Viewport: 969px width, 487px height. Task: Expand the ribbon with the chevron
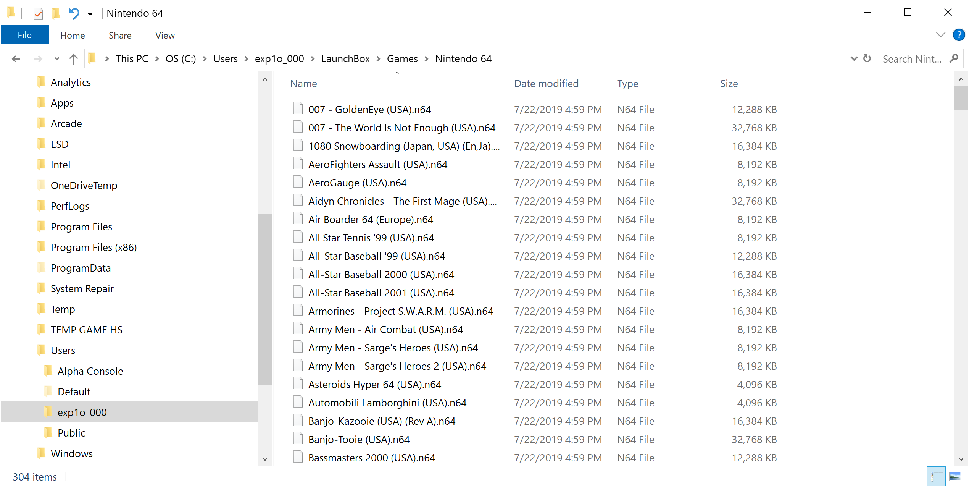tap(941, 35)
